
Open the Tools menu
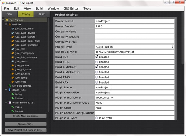[x=87, y=9]
